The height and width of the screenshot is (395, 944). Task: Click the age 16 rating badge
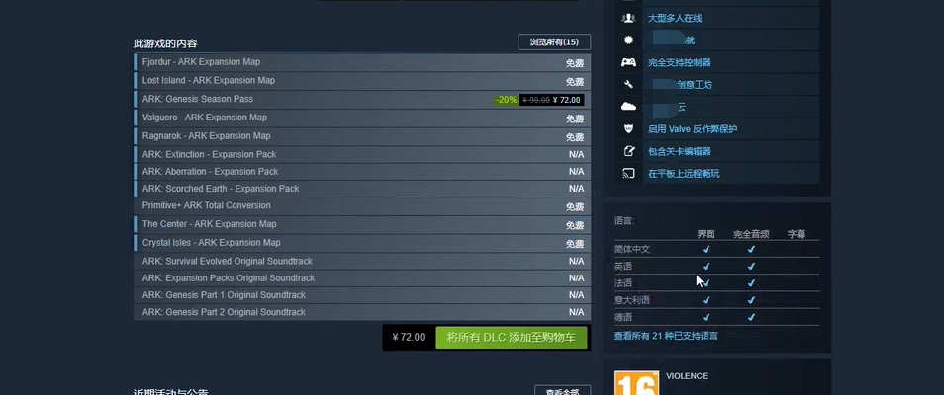point(636,383)
